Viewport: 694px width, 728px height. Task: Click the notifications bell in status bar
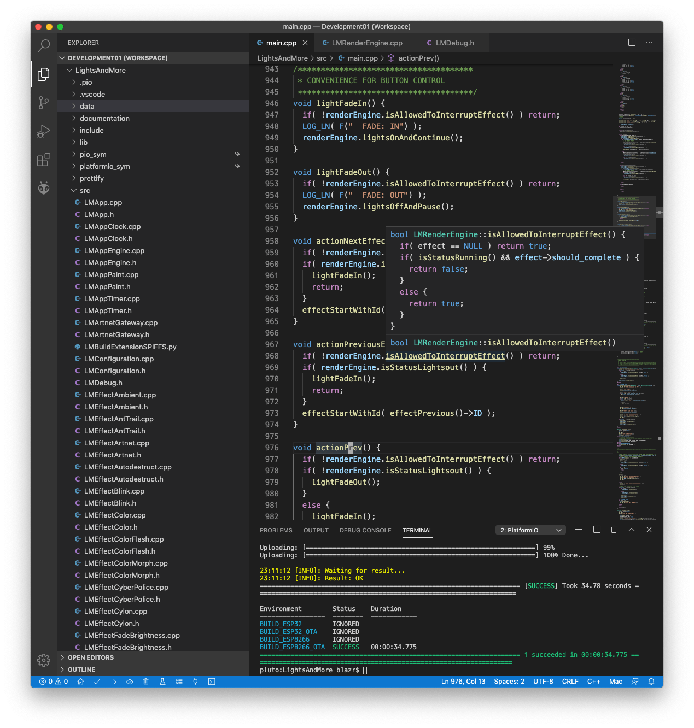click(651, 682)
